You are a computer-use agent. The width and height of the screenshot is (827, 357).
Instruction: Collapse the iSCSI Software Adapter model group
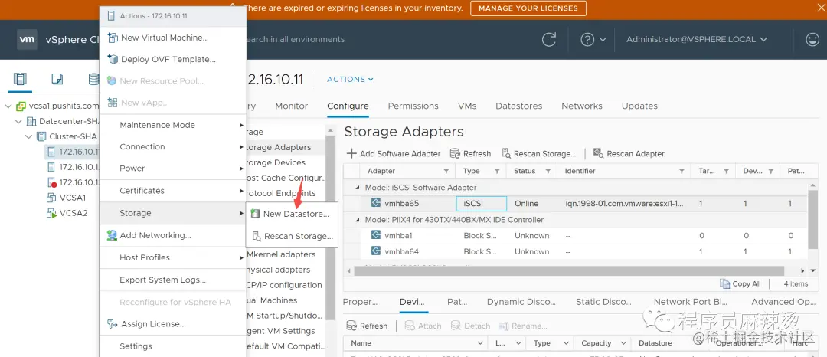click(358, 188)
